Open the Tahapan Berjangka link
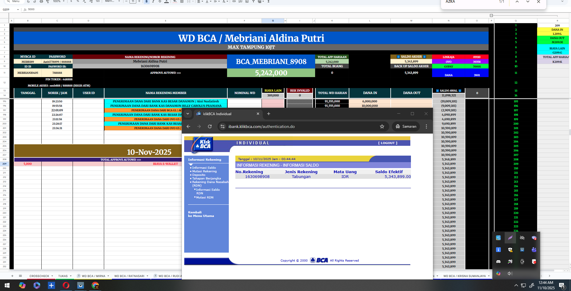This screenshot has width=571, height=291. tap(207, 179)
